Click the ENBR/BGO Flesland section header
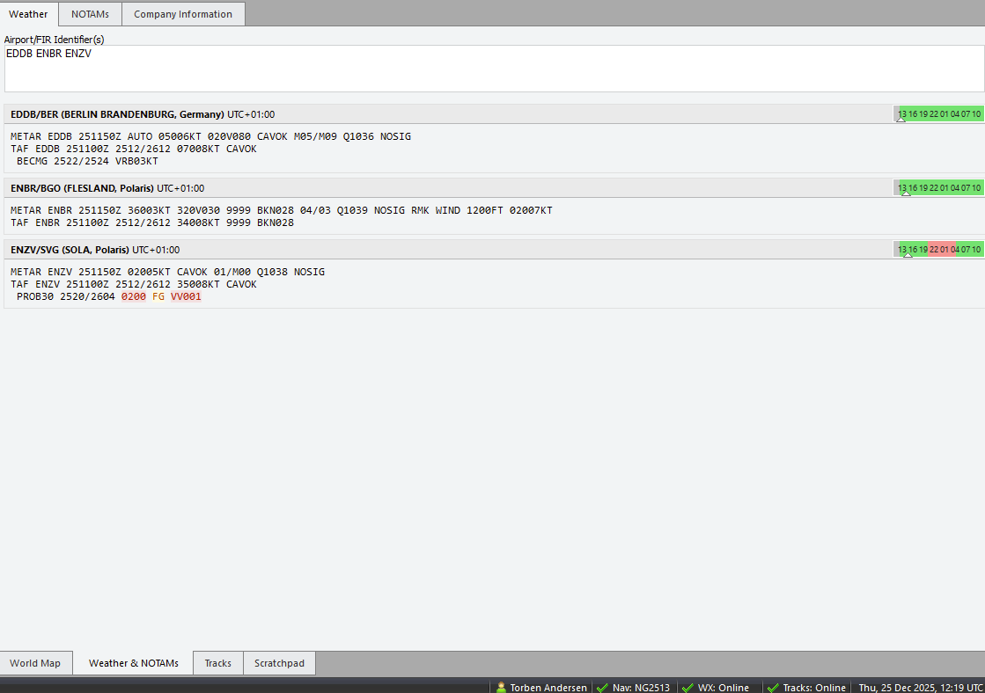The height and width of the screenshot is (693, 985). (82, 188)
